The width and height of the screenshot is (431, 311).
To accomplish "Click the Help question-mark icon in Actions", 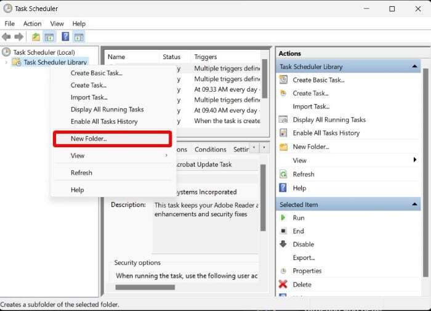I will (283, 188).
